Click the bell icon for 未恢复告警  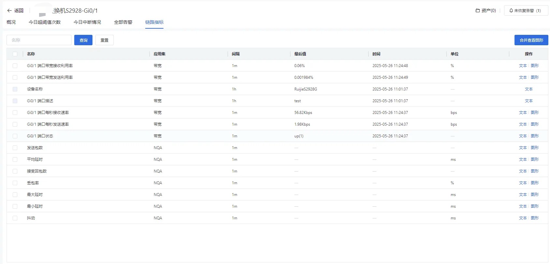[511, 10]
